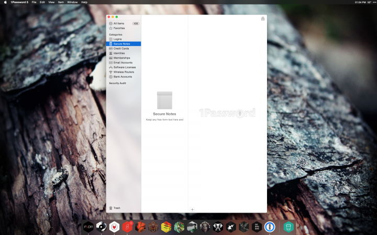Screen dimensions: 377x235
Task: Launch the play-button hexagon dock app
Action: click(x=101, y=227)
